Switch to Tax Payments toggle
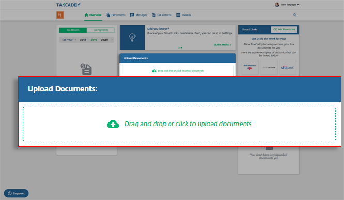Image resolution: width=344 pixels, height=200 pixels. pos(100,30)
